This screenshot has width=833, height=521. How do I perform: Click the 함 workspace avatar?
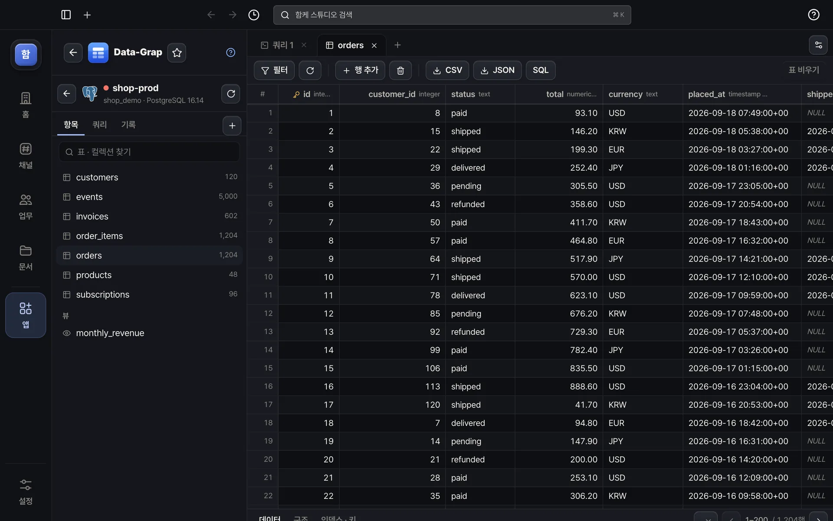[26, 54]
